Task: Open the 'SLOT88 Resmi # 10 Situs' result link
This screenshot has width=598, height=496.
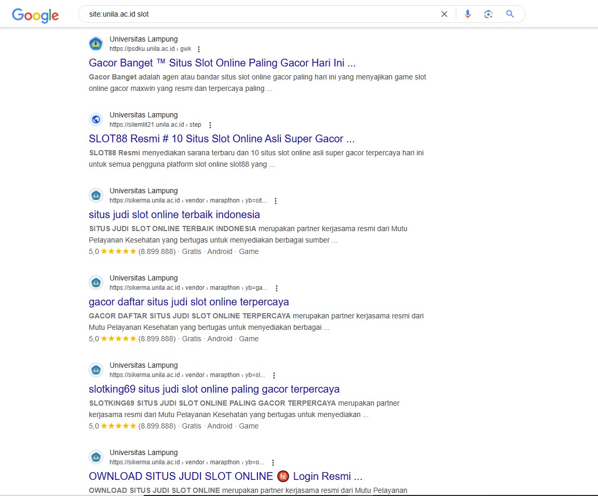Action: (x=221, y=139)
